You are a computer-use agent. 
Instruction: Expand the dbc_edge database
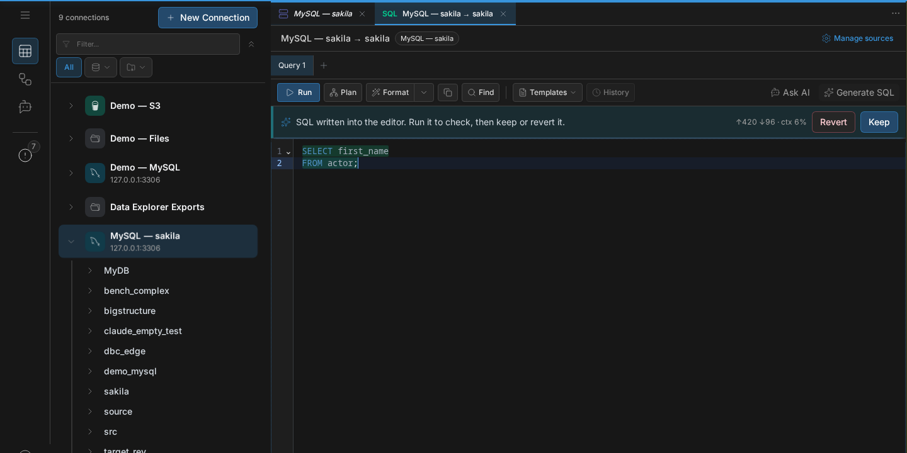(89, 351)
